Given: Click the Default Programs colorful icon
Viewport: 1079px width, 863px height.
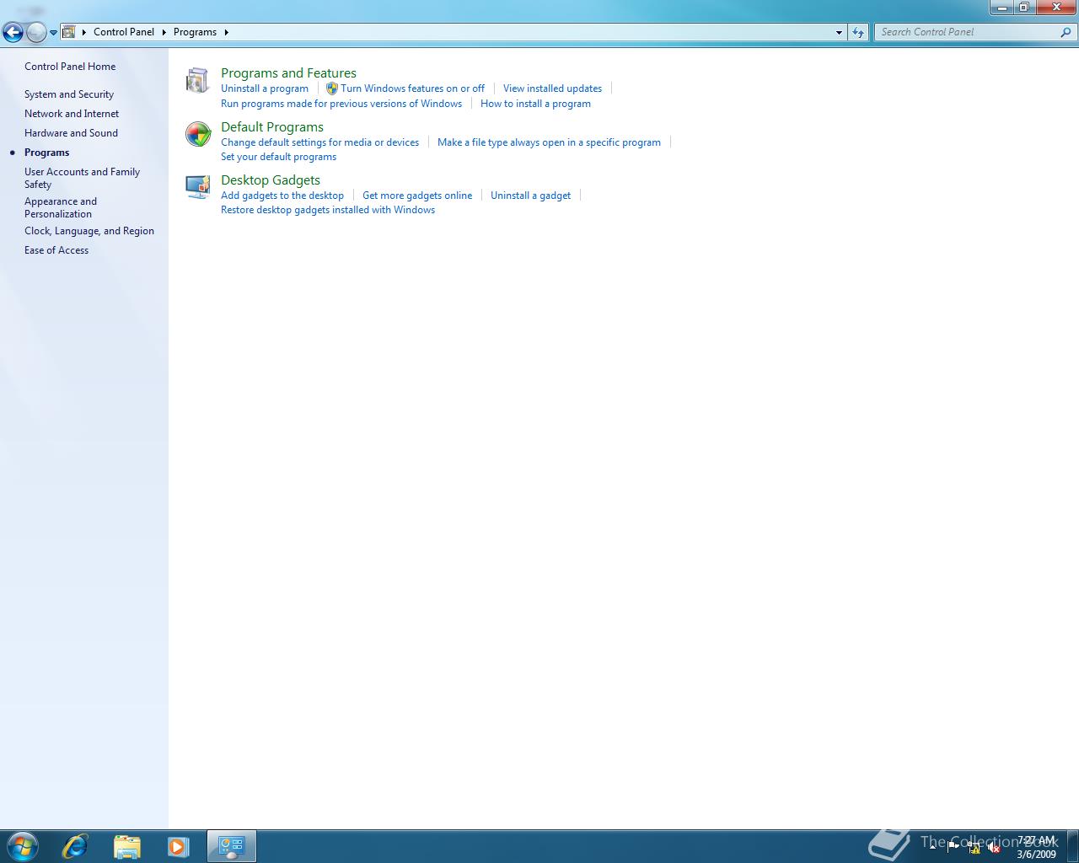Looking at the screenshot, I should pyautogui.click(x=197, y=133).
